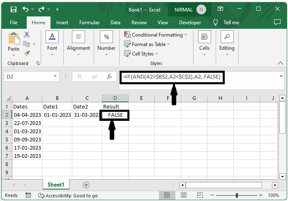Open the Alignment group

coord(78,43)
